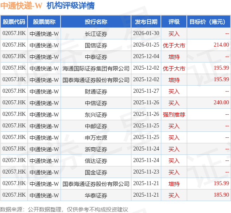Click the 评级 column header
The width and height of the screenshot is (231, 213).
[x=174, y=22]
